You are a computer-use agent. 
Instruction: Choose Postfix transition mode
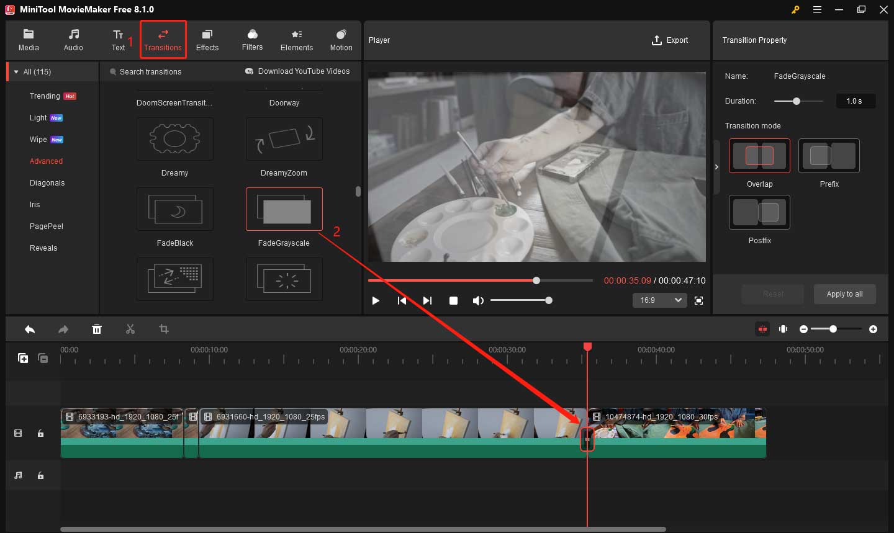759,212
